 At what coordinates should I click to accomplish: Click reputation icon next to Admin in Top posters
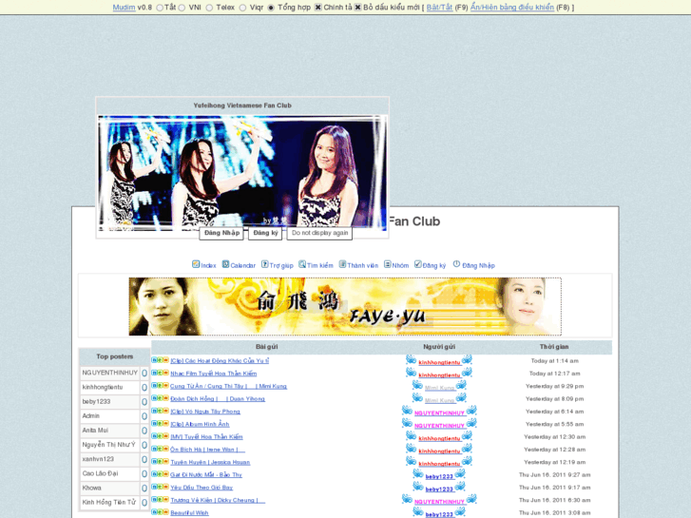click(144, 416)
